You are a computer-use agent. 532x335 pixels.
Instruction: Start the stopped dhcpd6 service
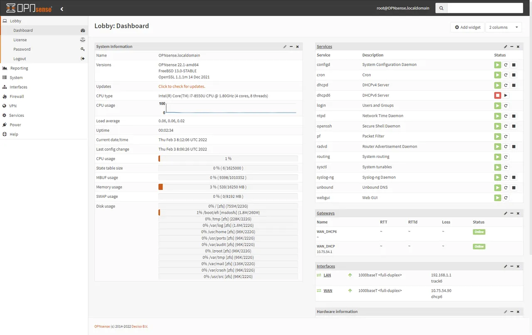click(x=506, y=96)
